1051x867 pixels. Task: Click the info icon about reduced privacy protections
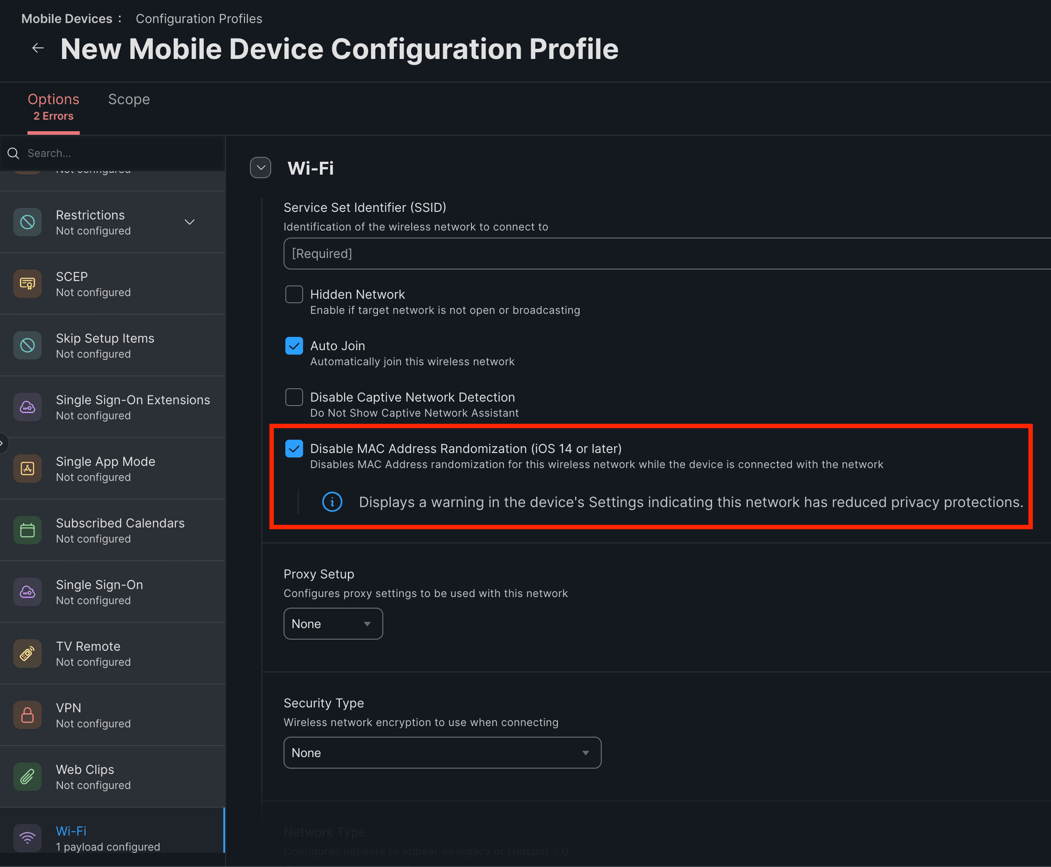332,502
